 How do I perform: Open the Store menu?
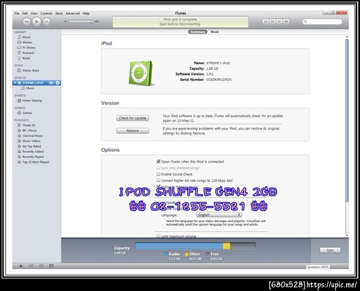(x=59, y=13)
